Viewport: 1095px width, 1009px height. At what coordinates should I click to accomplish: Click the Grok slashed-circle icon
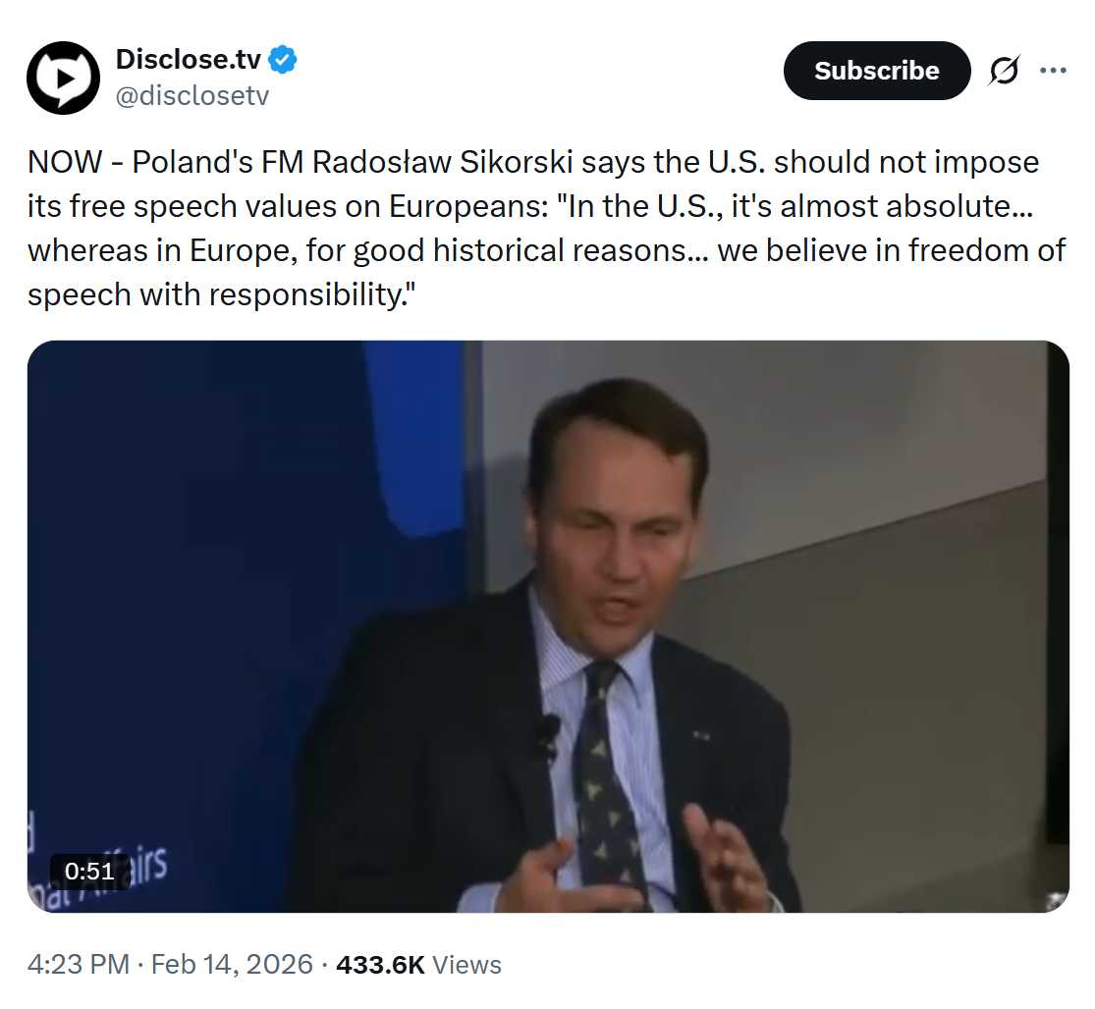click(1003, 71)
